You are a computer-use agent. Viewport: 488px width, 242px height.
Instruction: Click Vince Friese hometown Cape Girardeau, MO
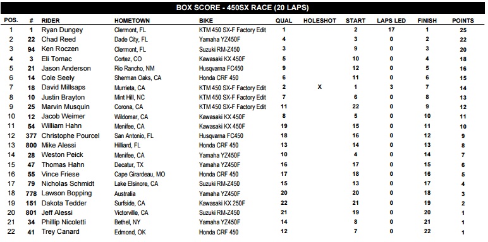140,175
